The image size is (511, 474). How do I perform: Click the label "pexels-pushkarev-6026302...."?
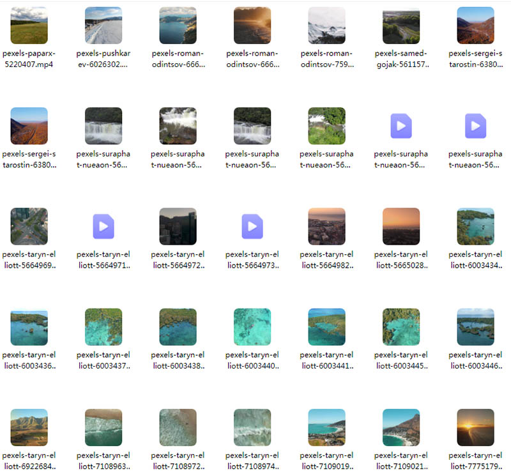coord(103,59)
